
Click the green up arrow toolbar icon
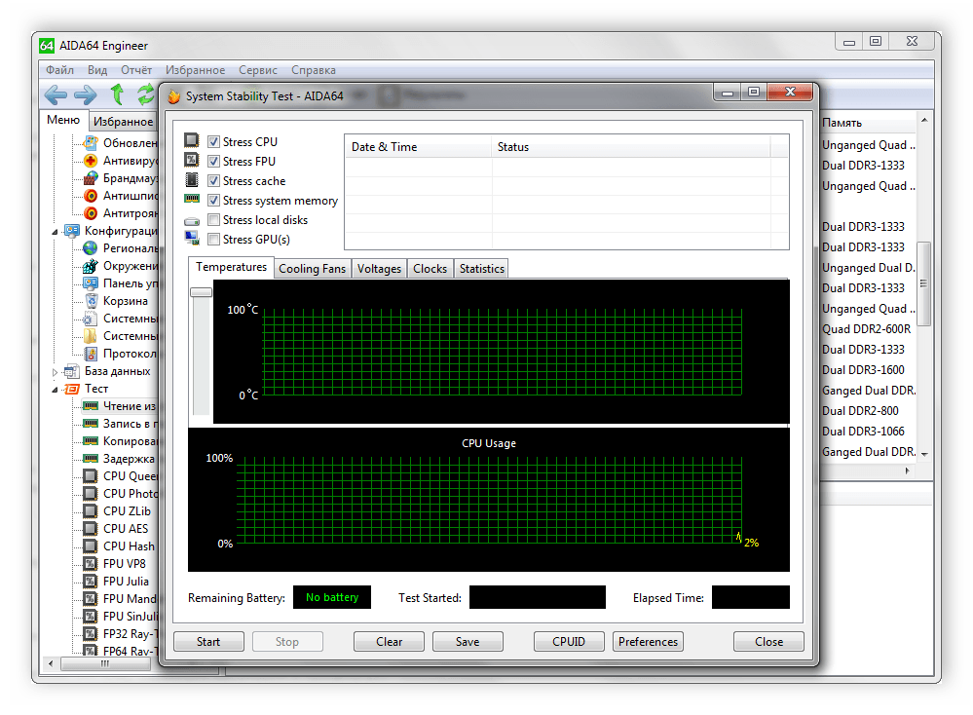click(117, 94)
